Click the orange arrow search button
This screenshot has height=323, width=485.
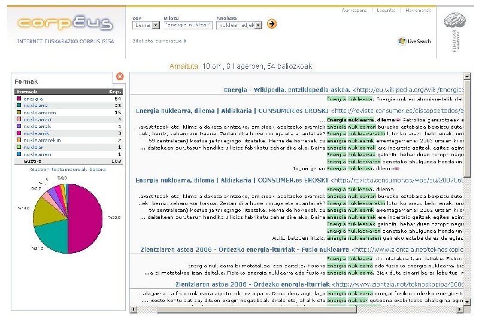coord(272,24)
